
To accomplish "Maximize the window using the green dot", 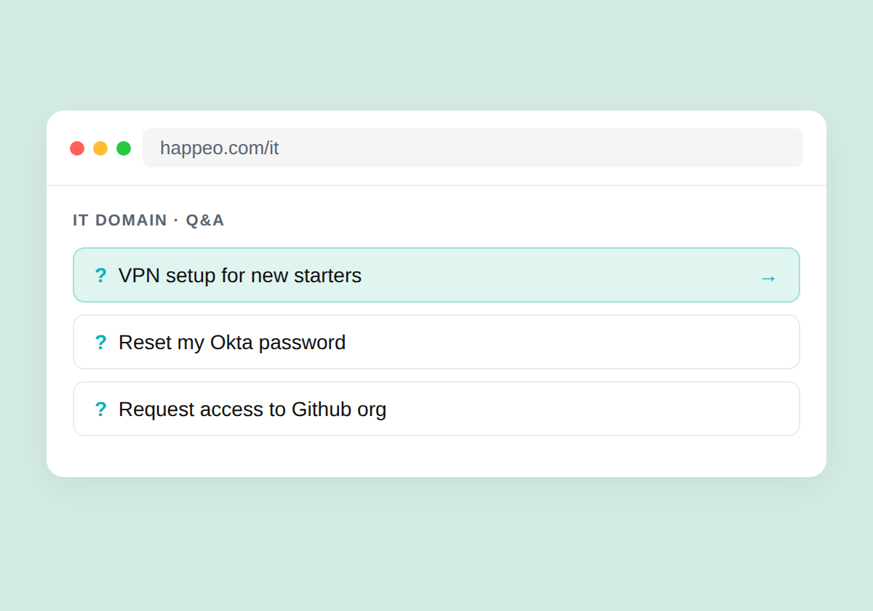I will click(x=124, y=148).
